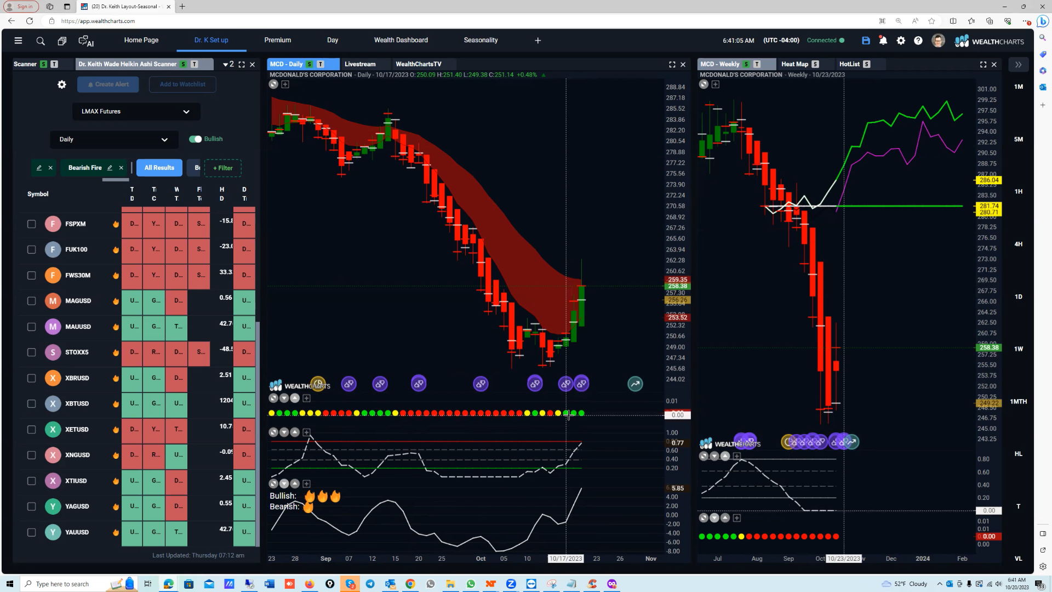The height and width of the screenshot is (592, 1052).
Task: Open the layouts copy icon
Action: tap(62, 41)
